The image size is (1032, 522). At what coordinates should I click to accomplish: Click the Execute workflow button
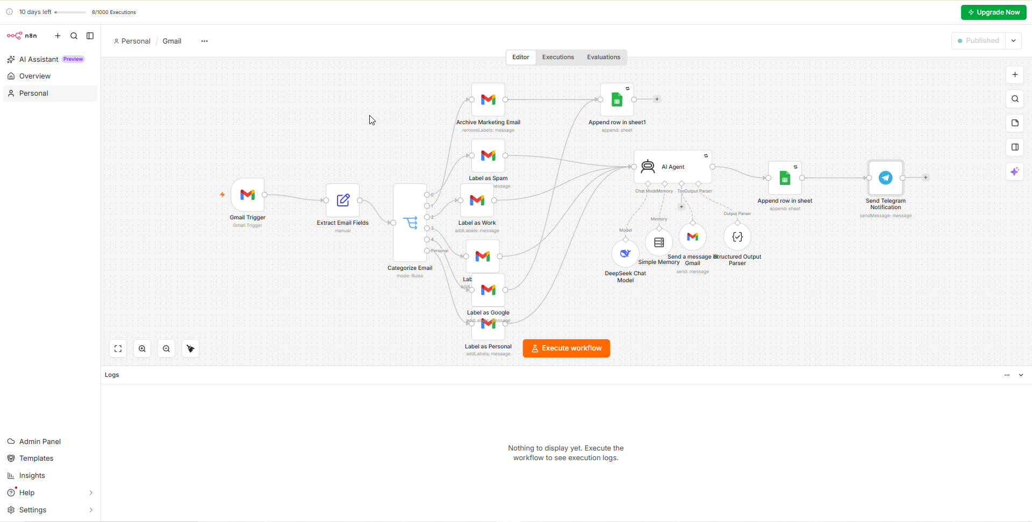(x=567, y=348)
